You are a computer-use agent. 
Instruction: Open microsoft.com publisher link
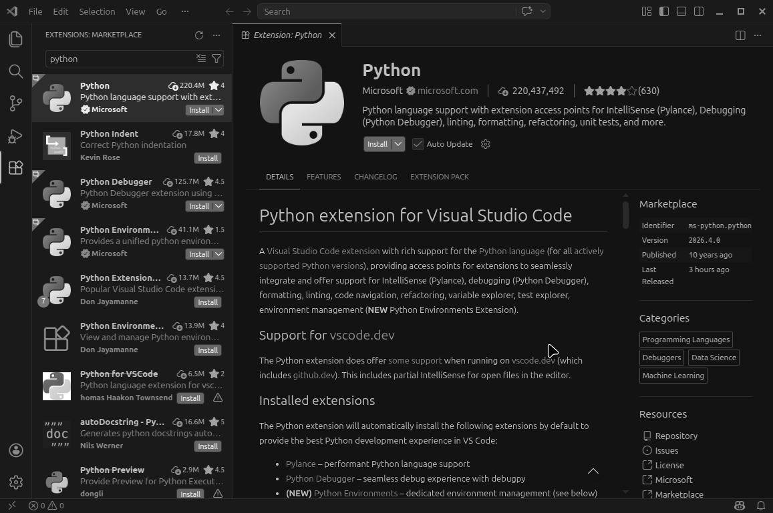click(448, 91)
